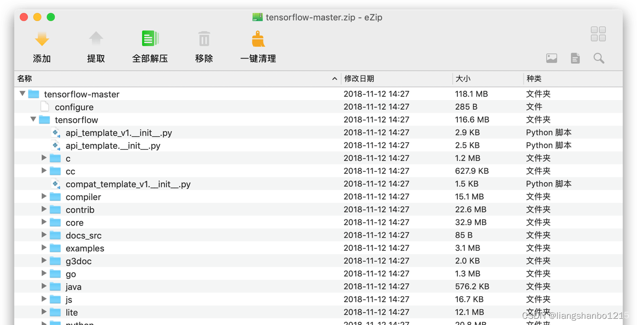The width and height of the screenshot is (637, 325).
Task: Expand the compiler folder triangle
Action: 44,196
